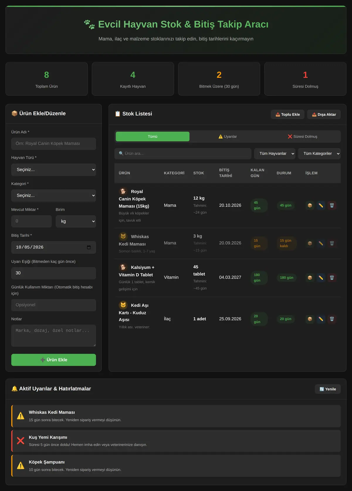
Task: Click the box stock icon for Kedi Aşı Kartı row
Action: [x=310, y=319]
